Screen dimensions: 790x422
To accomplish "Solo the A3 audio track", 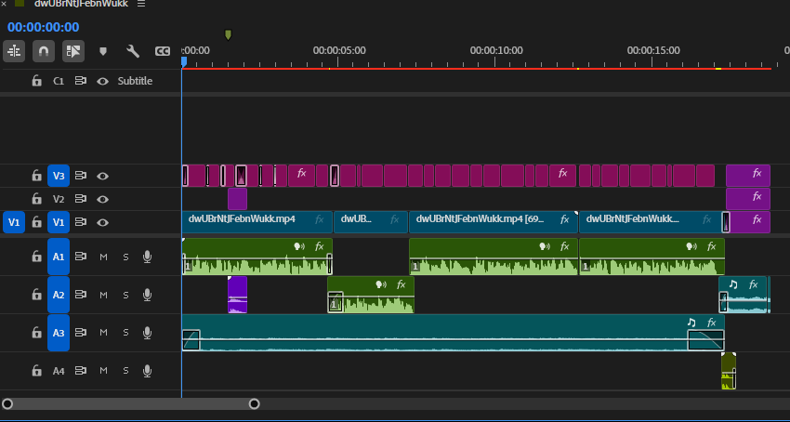I will (x=125, y=333).
